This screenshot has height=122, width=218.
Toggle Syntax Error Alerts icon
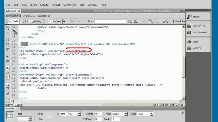7,78
